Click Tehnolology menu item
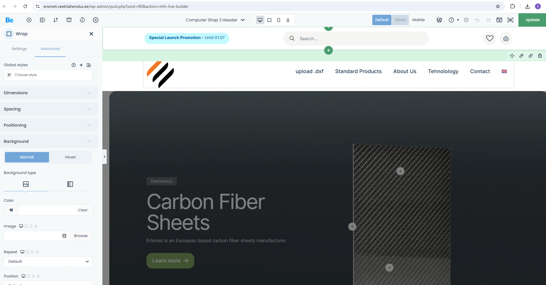 pyautogui.click(x=443, y=71)
